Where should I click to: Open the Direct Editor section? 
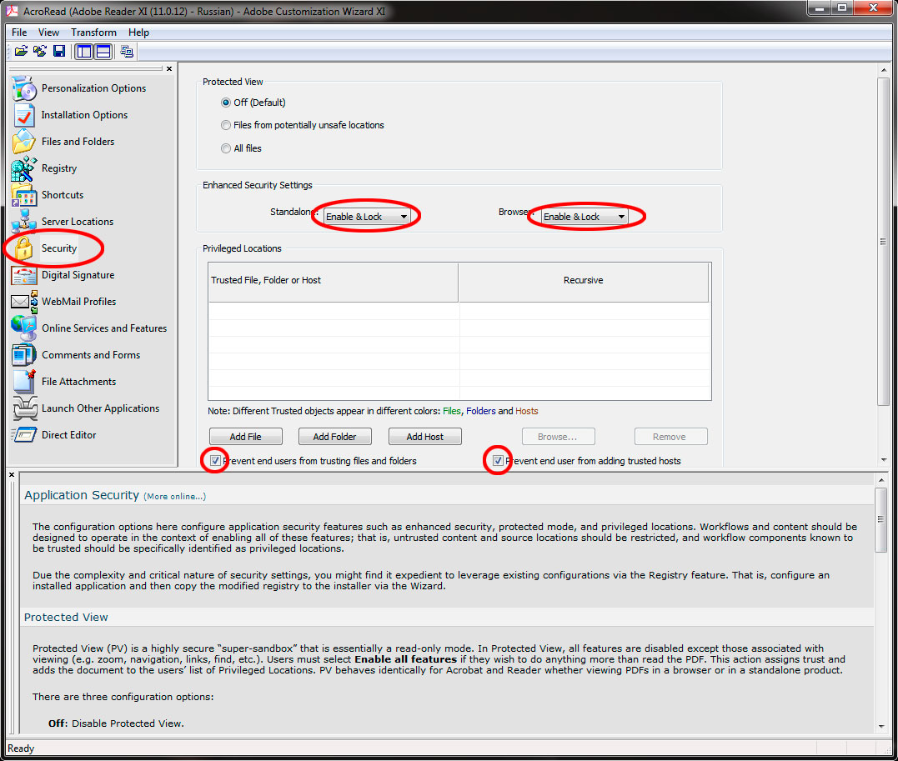click(54, 435)
